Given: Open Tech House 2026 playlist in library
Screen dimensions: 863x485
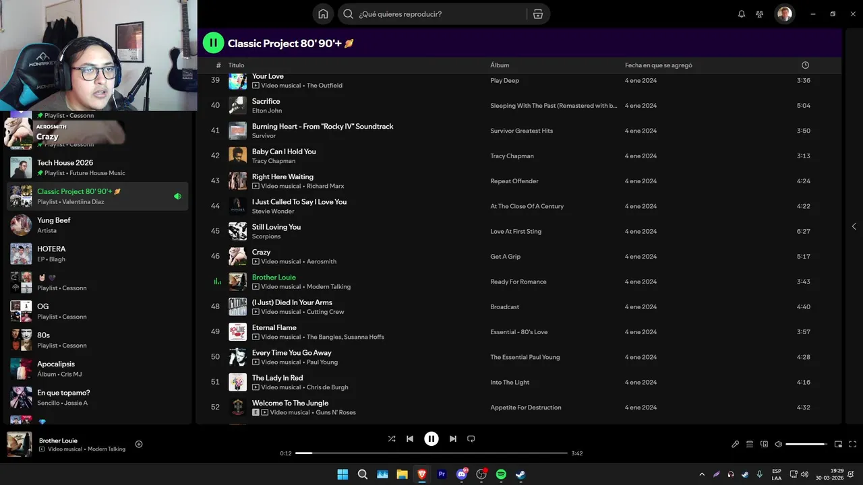Looking at the screenshot, I should tap(97, 168).
